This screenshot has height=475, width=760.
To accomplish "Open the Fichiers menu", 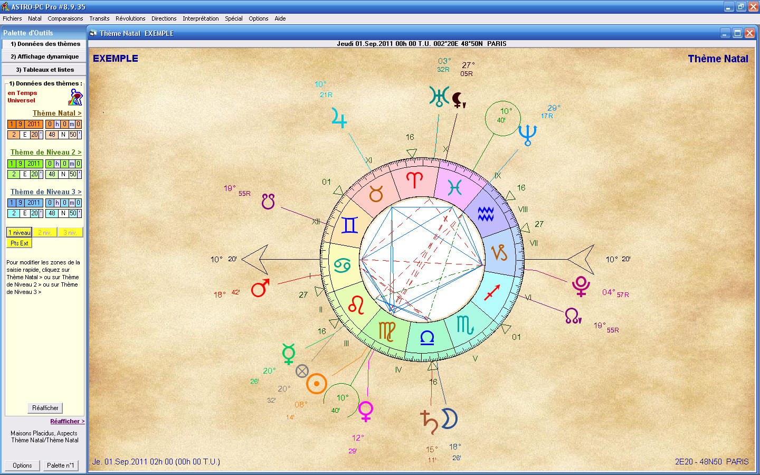I will 12,18.
